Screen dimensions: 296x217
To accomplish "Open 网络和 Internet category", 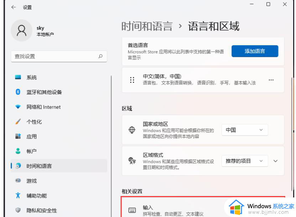I will point(59,107).
